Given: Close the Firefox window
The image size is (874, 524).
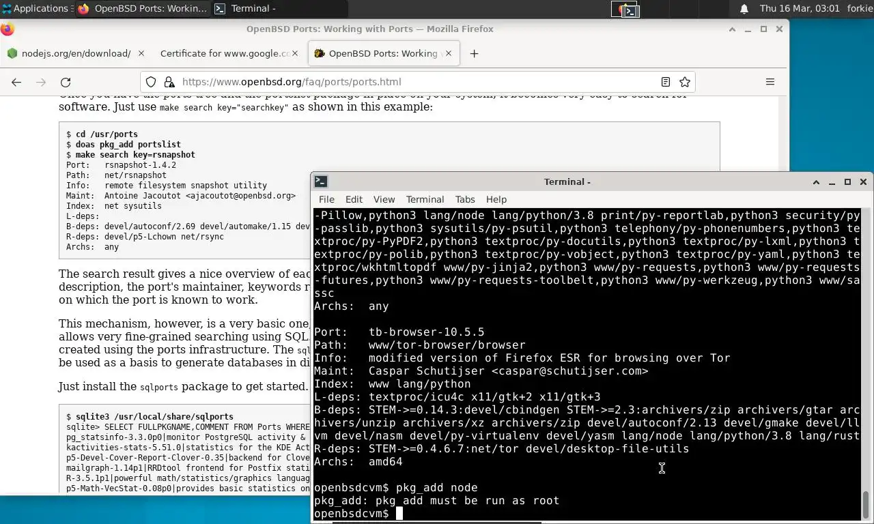Looking at the screenshot, I should (779, 29).
